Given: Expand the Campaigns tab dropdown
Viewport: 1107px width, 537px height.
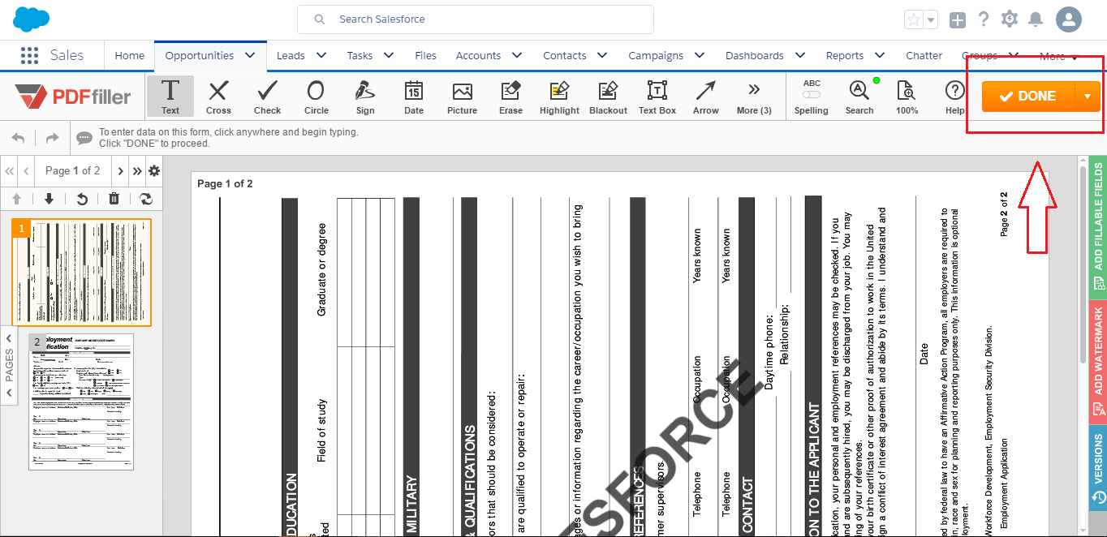Looking at the screenshot, I should coord(699,55).
